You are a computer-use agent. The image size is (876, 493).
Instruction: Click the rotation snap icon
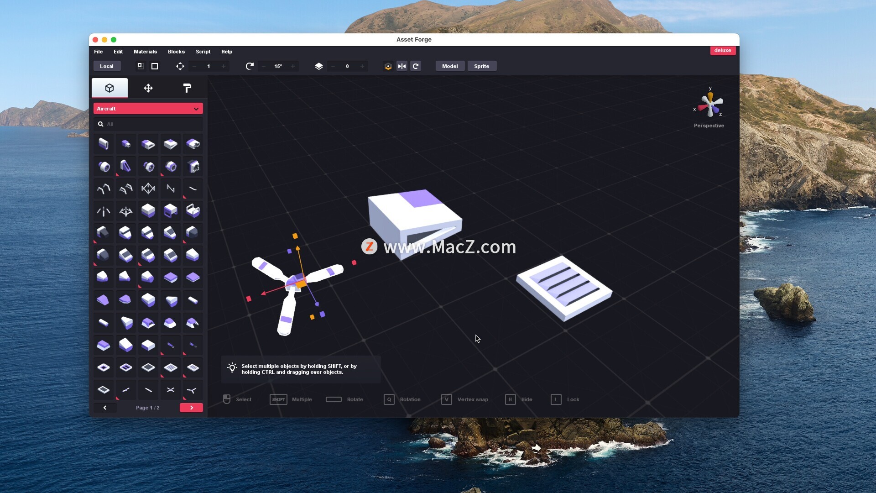pos(250,66)
